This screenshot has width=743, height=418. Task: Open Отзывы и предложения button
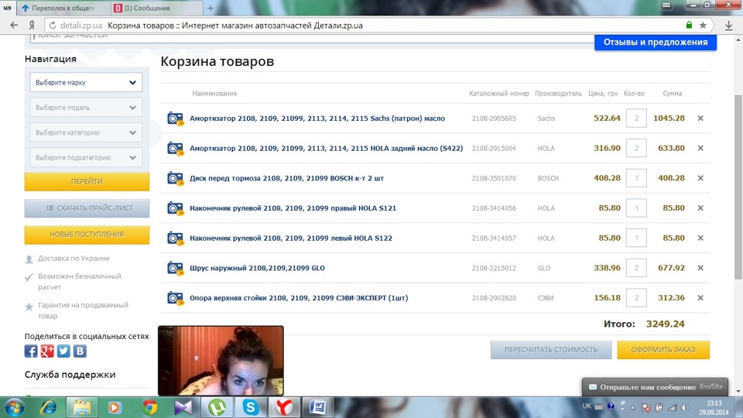[656, 42]
